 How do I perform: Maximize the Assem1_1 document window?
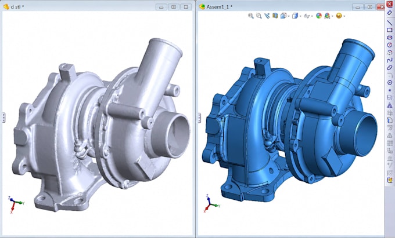(370, 7)
